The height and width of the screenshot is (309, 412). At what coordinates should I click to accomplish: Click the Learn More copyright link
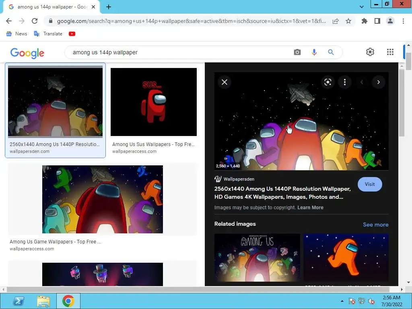point(310,208)
